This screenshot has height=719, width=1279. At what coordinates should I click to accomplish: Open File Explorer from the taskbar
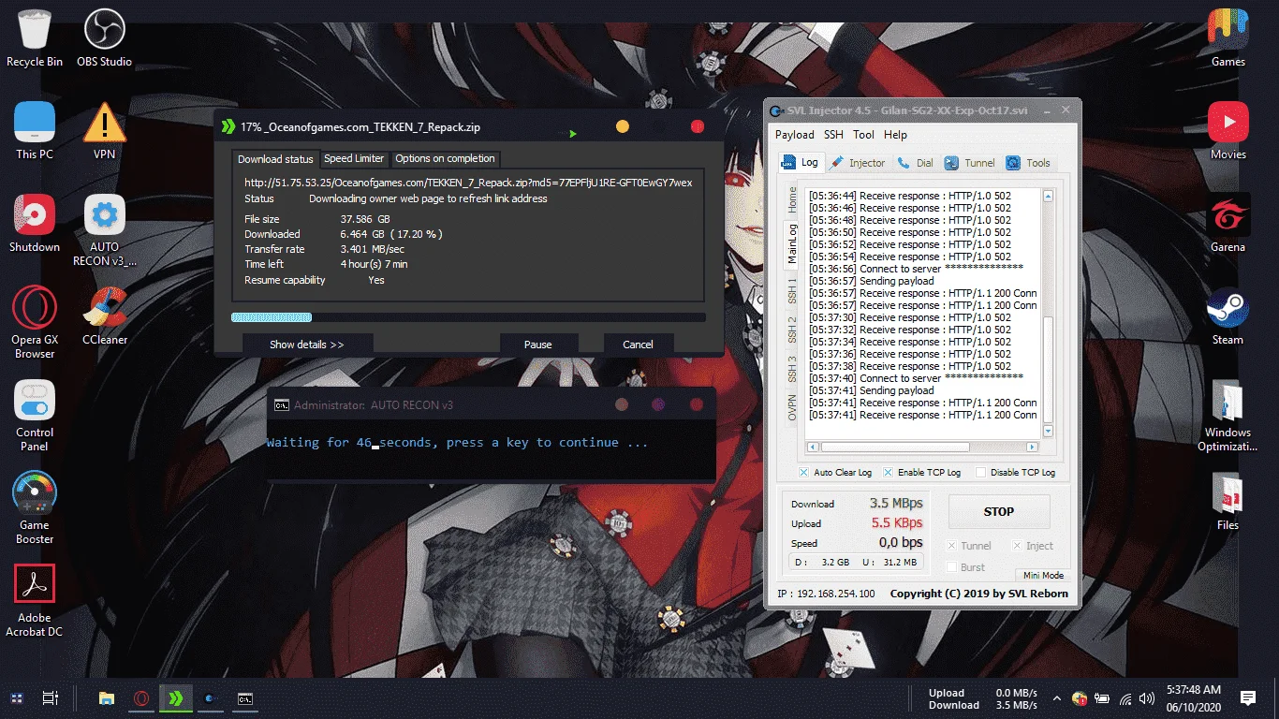[107, 698]
